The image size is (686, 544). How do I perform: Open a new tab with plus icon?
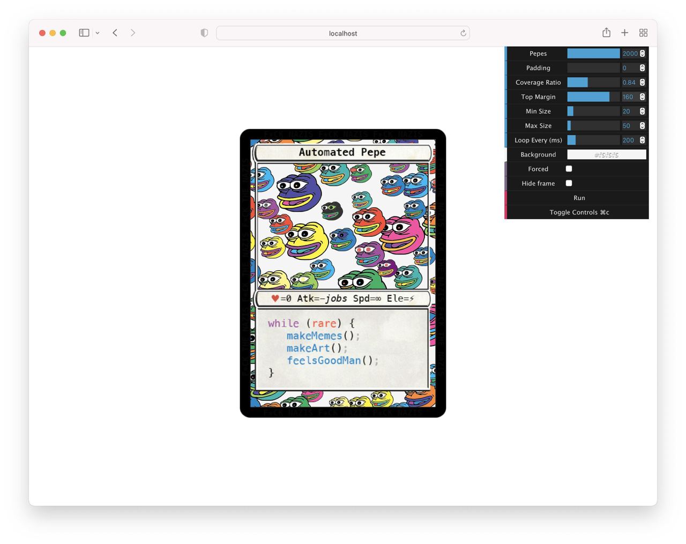click(624, 33)
